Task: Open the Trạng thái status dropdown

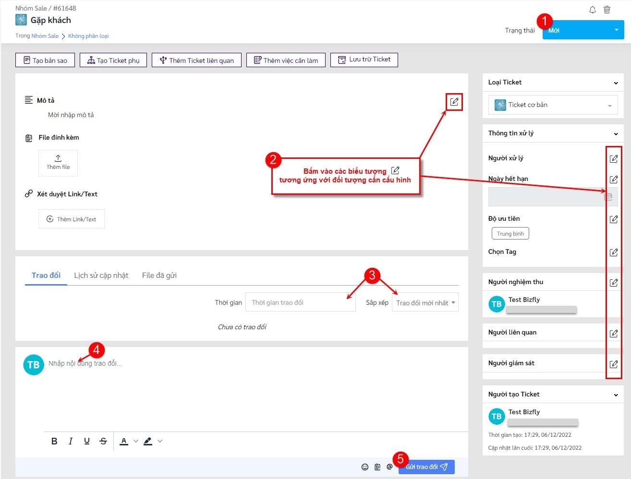Action: [x=583, y=30]
